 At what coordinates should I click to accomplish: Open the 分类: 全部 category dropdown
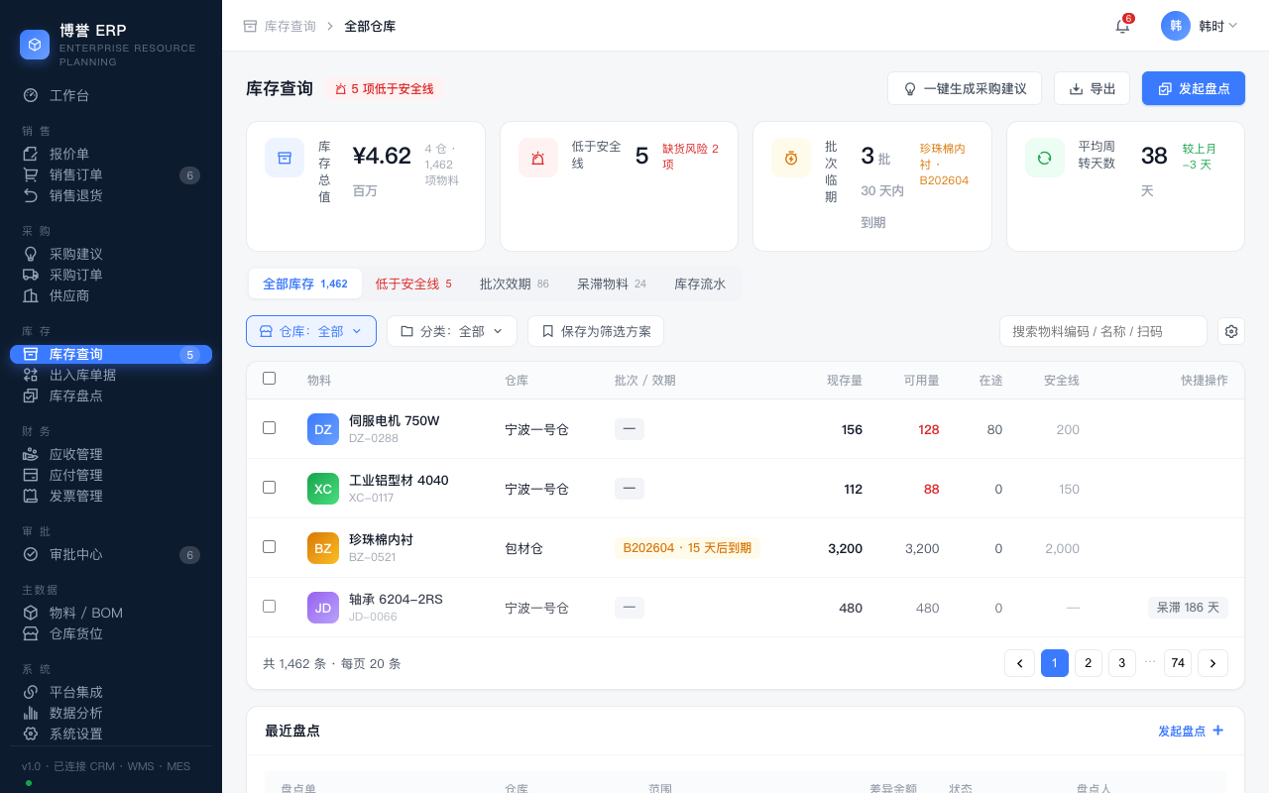(452, 331)
